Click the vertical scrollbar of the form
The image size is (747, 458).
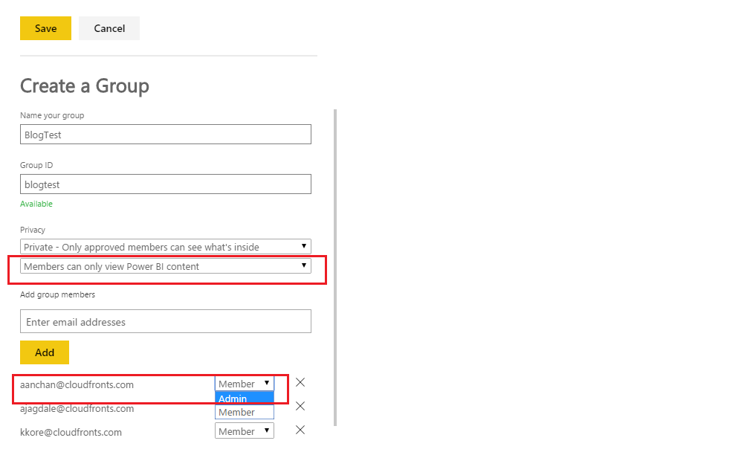coord(335,268)
